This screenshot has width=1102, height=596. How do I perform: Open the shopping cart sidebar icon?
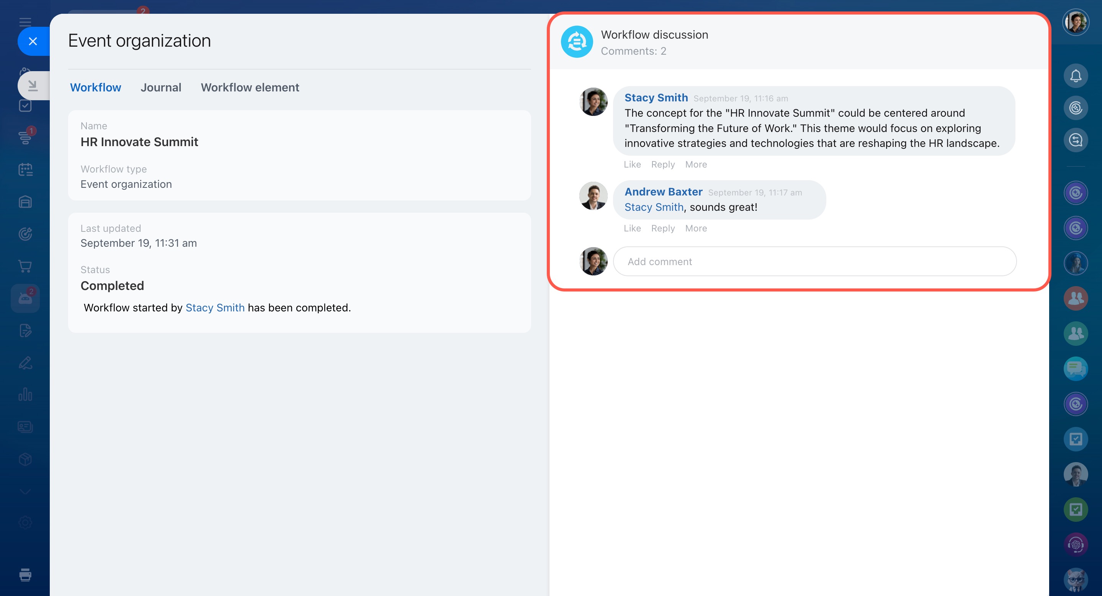[x=25, y=266]
